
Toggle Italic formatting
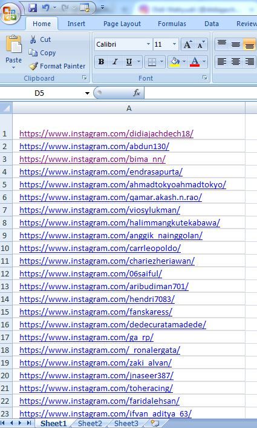coord(115,62)
